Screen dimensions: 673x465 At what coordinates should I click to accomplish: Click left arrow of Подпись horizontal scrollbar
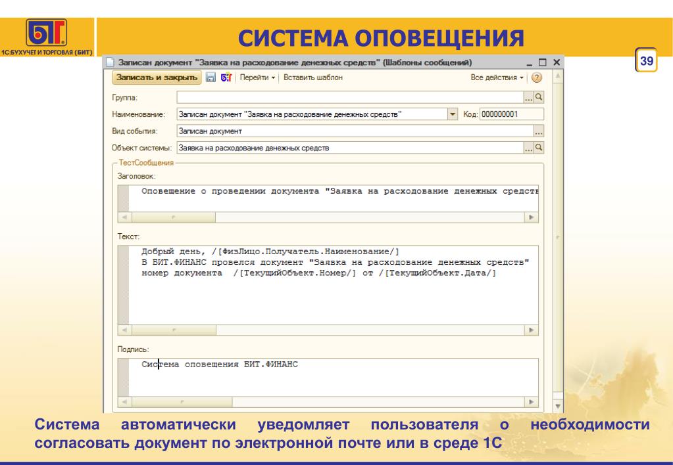pos(124,402)
